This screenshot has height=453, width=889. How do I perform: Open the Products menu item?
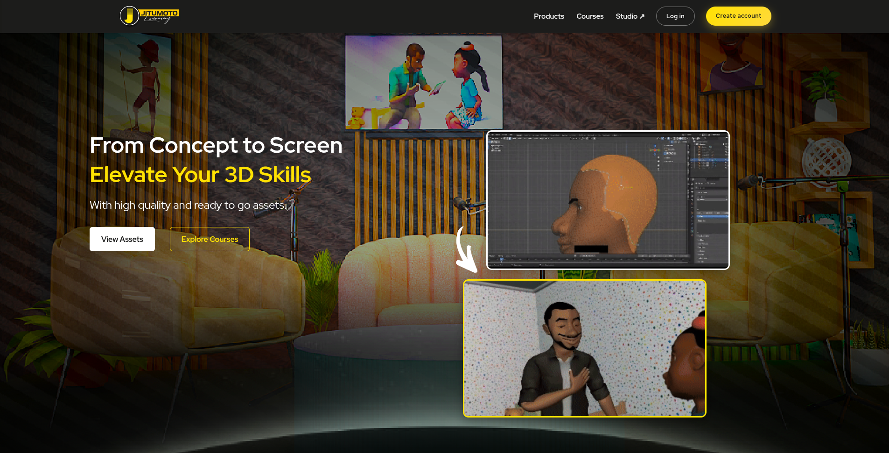(x=549, y=16)
